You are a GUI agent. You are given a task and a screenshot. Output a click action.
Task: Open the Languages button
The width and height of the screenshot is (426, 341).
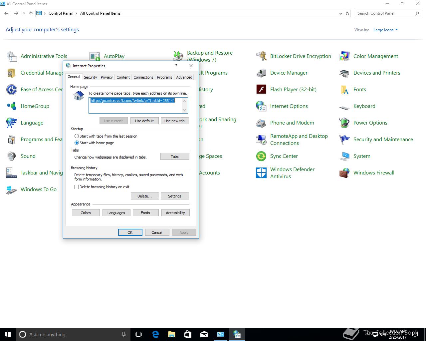click(116, 213)
